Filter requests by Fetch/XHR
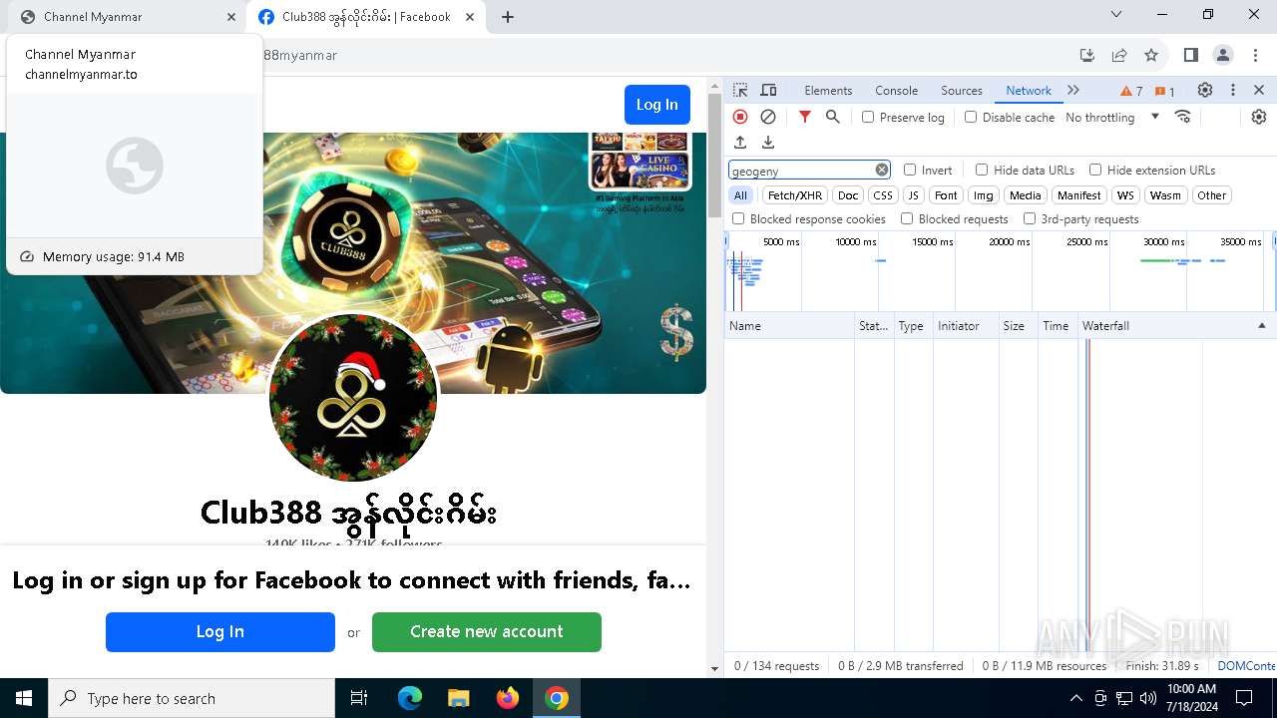The height and width of the screenshot is (718, 1277). click(x=795, y=195)
